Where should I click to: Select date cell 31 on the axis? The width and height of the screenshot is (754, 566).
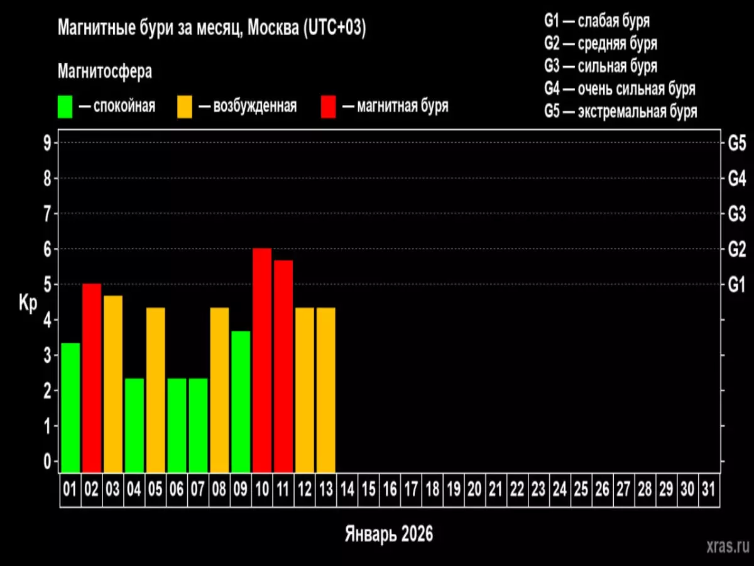pos(709,490)
